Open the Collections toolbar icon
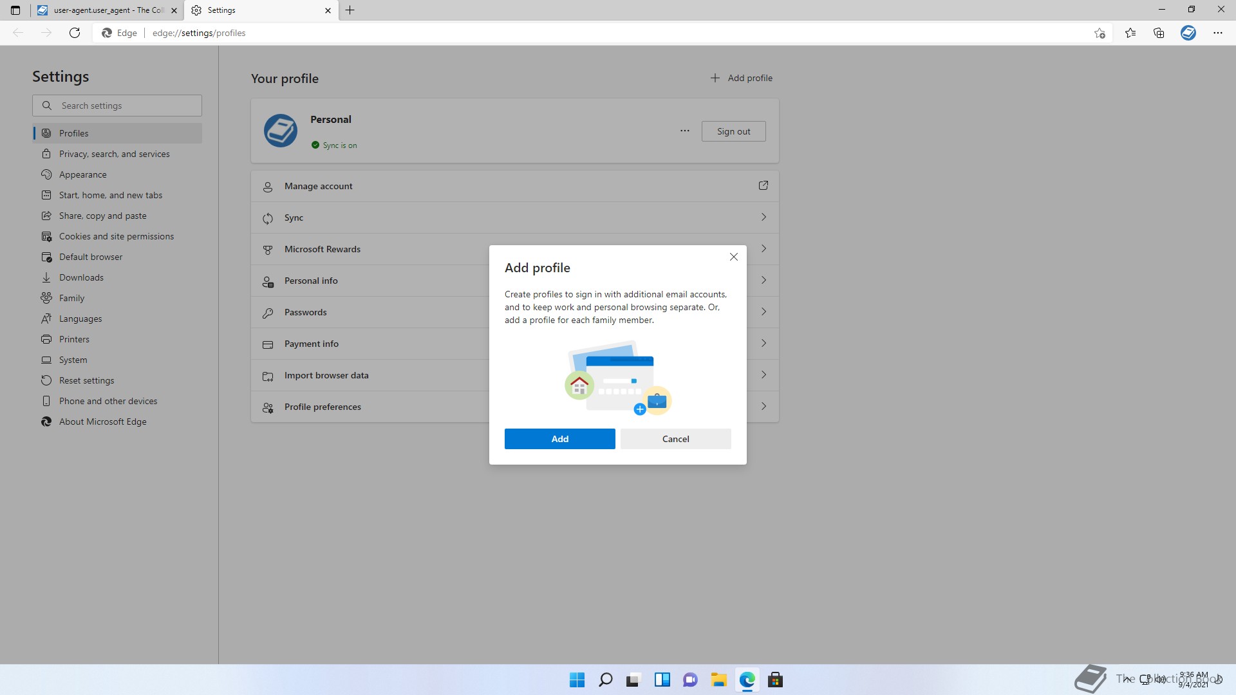The height and width of the screenshot is (695, 1236). click(x=1159, y=33)
